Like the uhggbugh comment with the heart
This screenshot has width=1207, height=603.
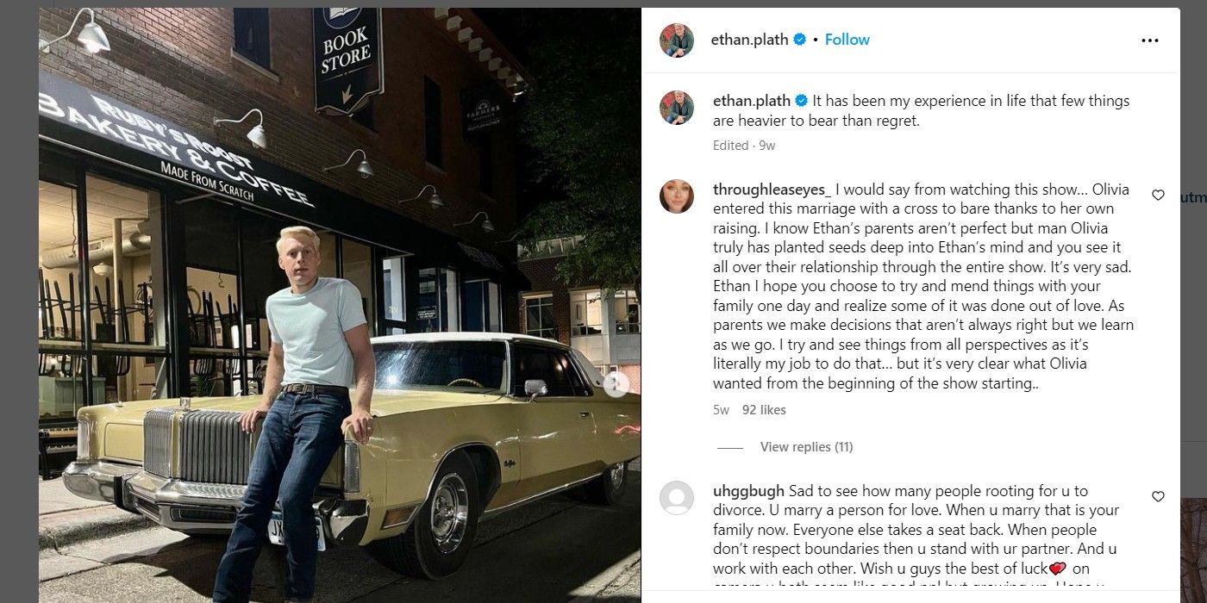pos(1158,496)
